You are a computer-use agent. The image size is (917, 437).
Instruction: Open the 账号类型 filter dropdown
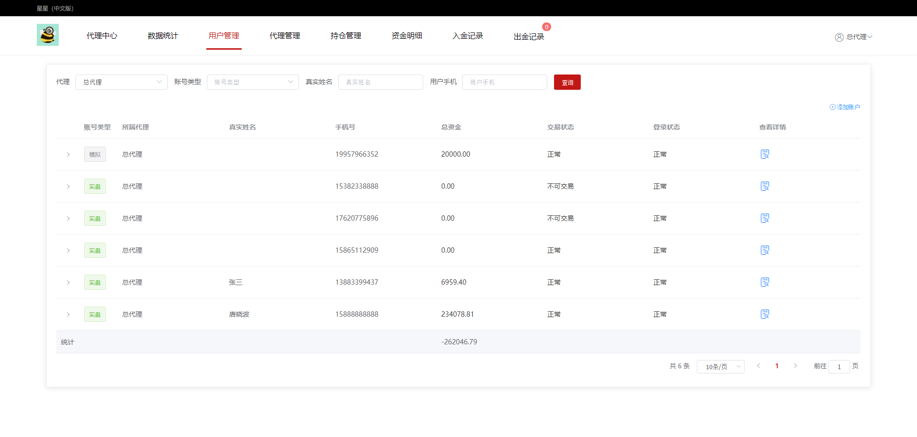pos(253,82)
